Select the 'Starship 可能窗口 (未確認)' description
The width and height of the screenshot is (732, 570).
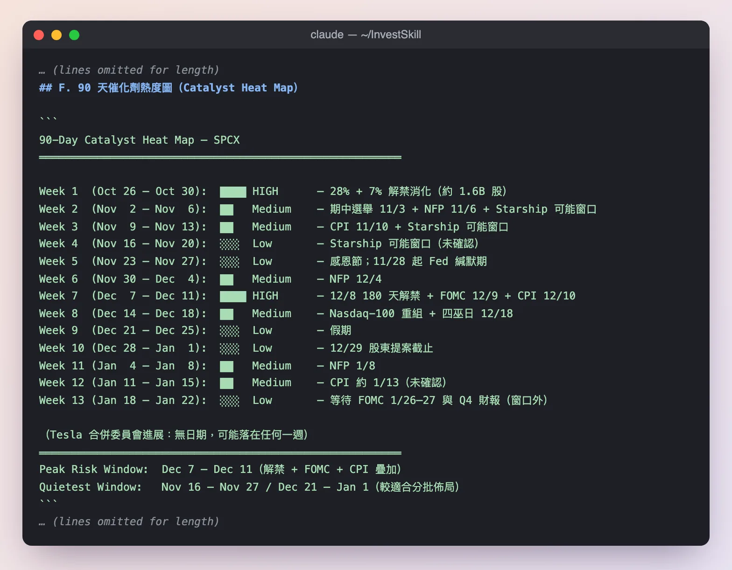point(404,243)
